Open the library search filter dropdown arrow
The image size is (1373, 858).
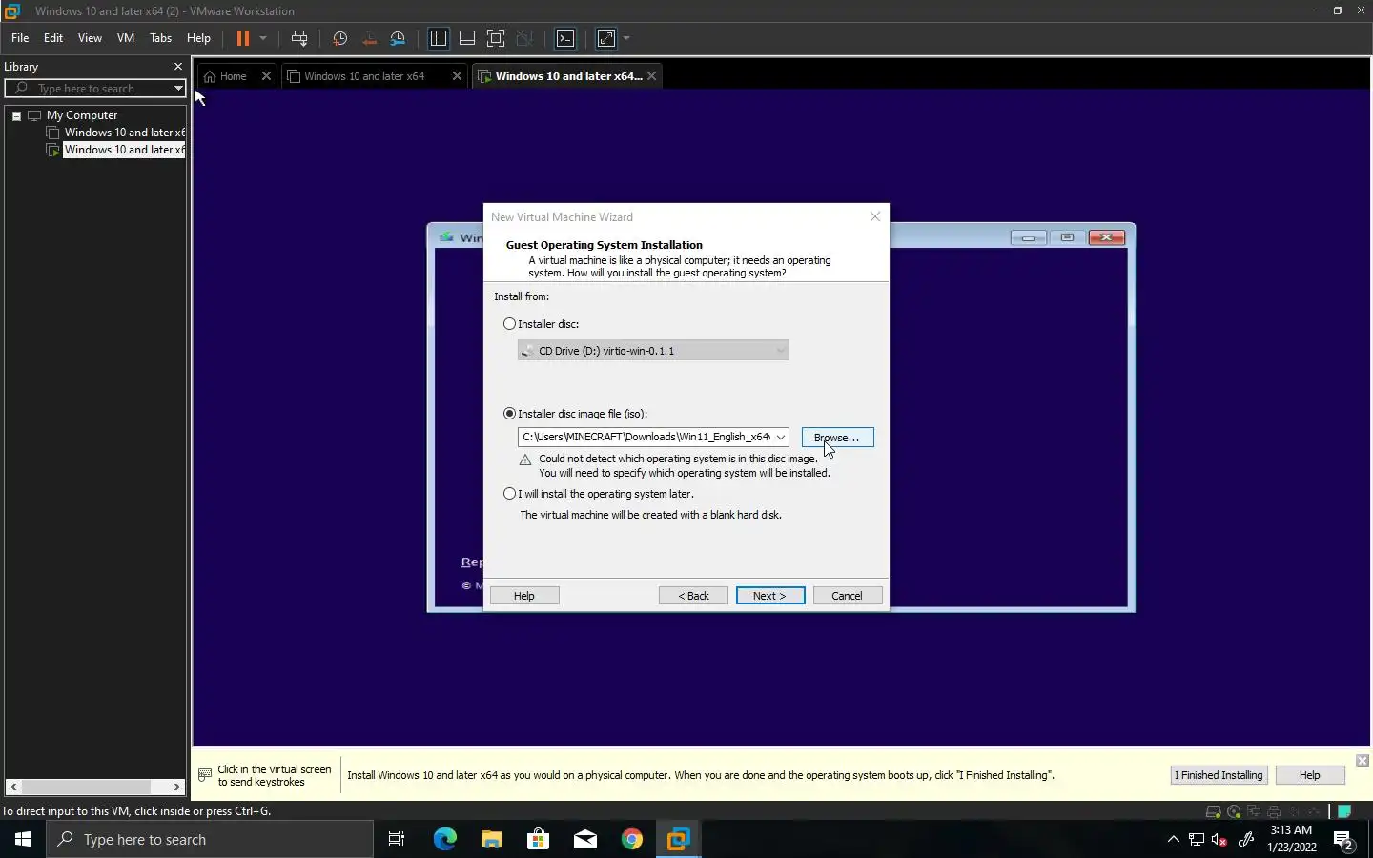pyautogui.click(x=177, y=89)
